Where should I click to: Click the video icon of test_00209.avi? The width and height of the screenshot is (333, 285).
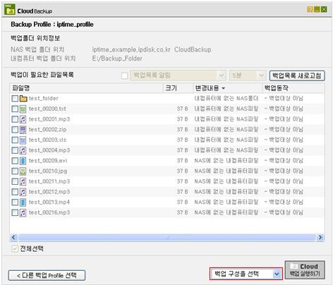[23, 161]
